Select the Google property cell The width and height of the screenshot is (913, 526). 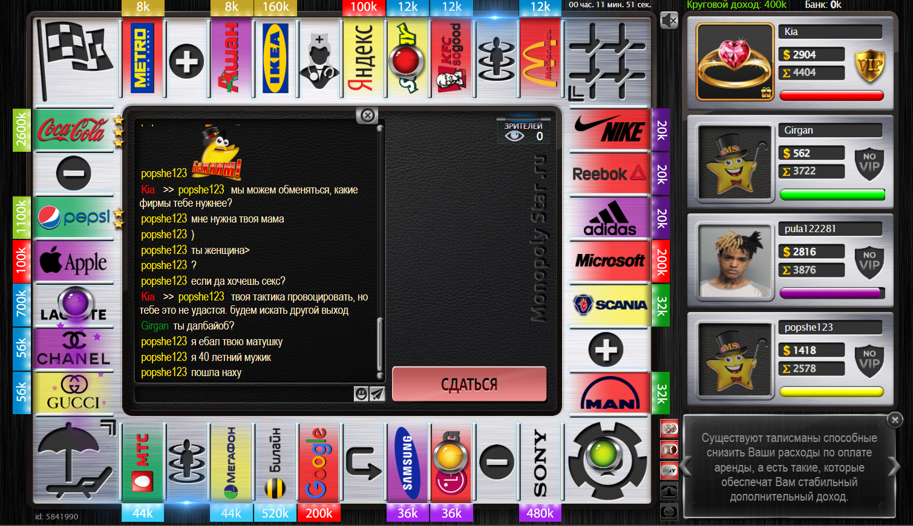[319, 463]
